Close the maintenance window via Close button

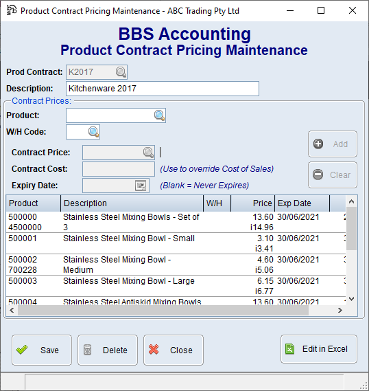[173, 350]
